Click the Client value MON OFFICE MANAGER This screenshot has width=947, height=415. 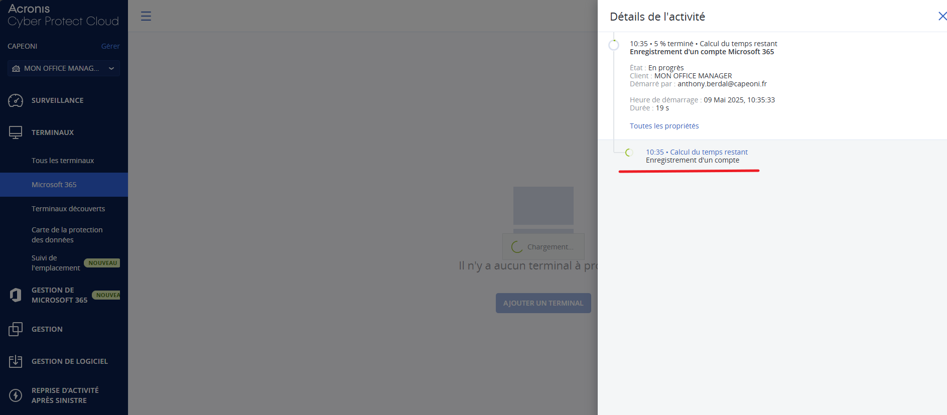693,76
